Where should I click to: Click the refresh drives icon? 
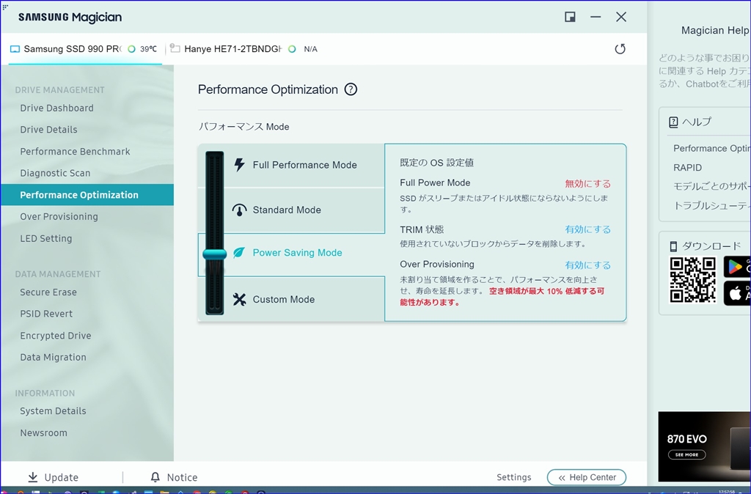coord(620,49)
